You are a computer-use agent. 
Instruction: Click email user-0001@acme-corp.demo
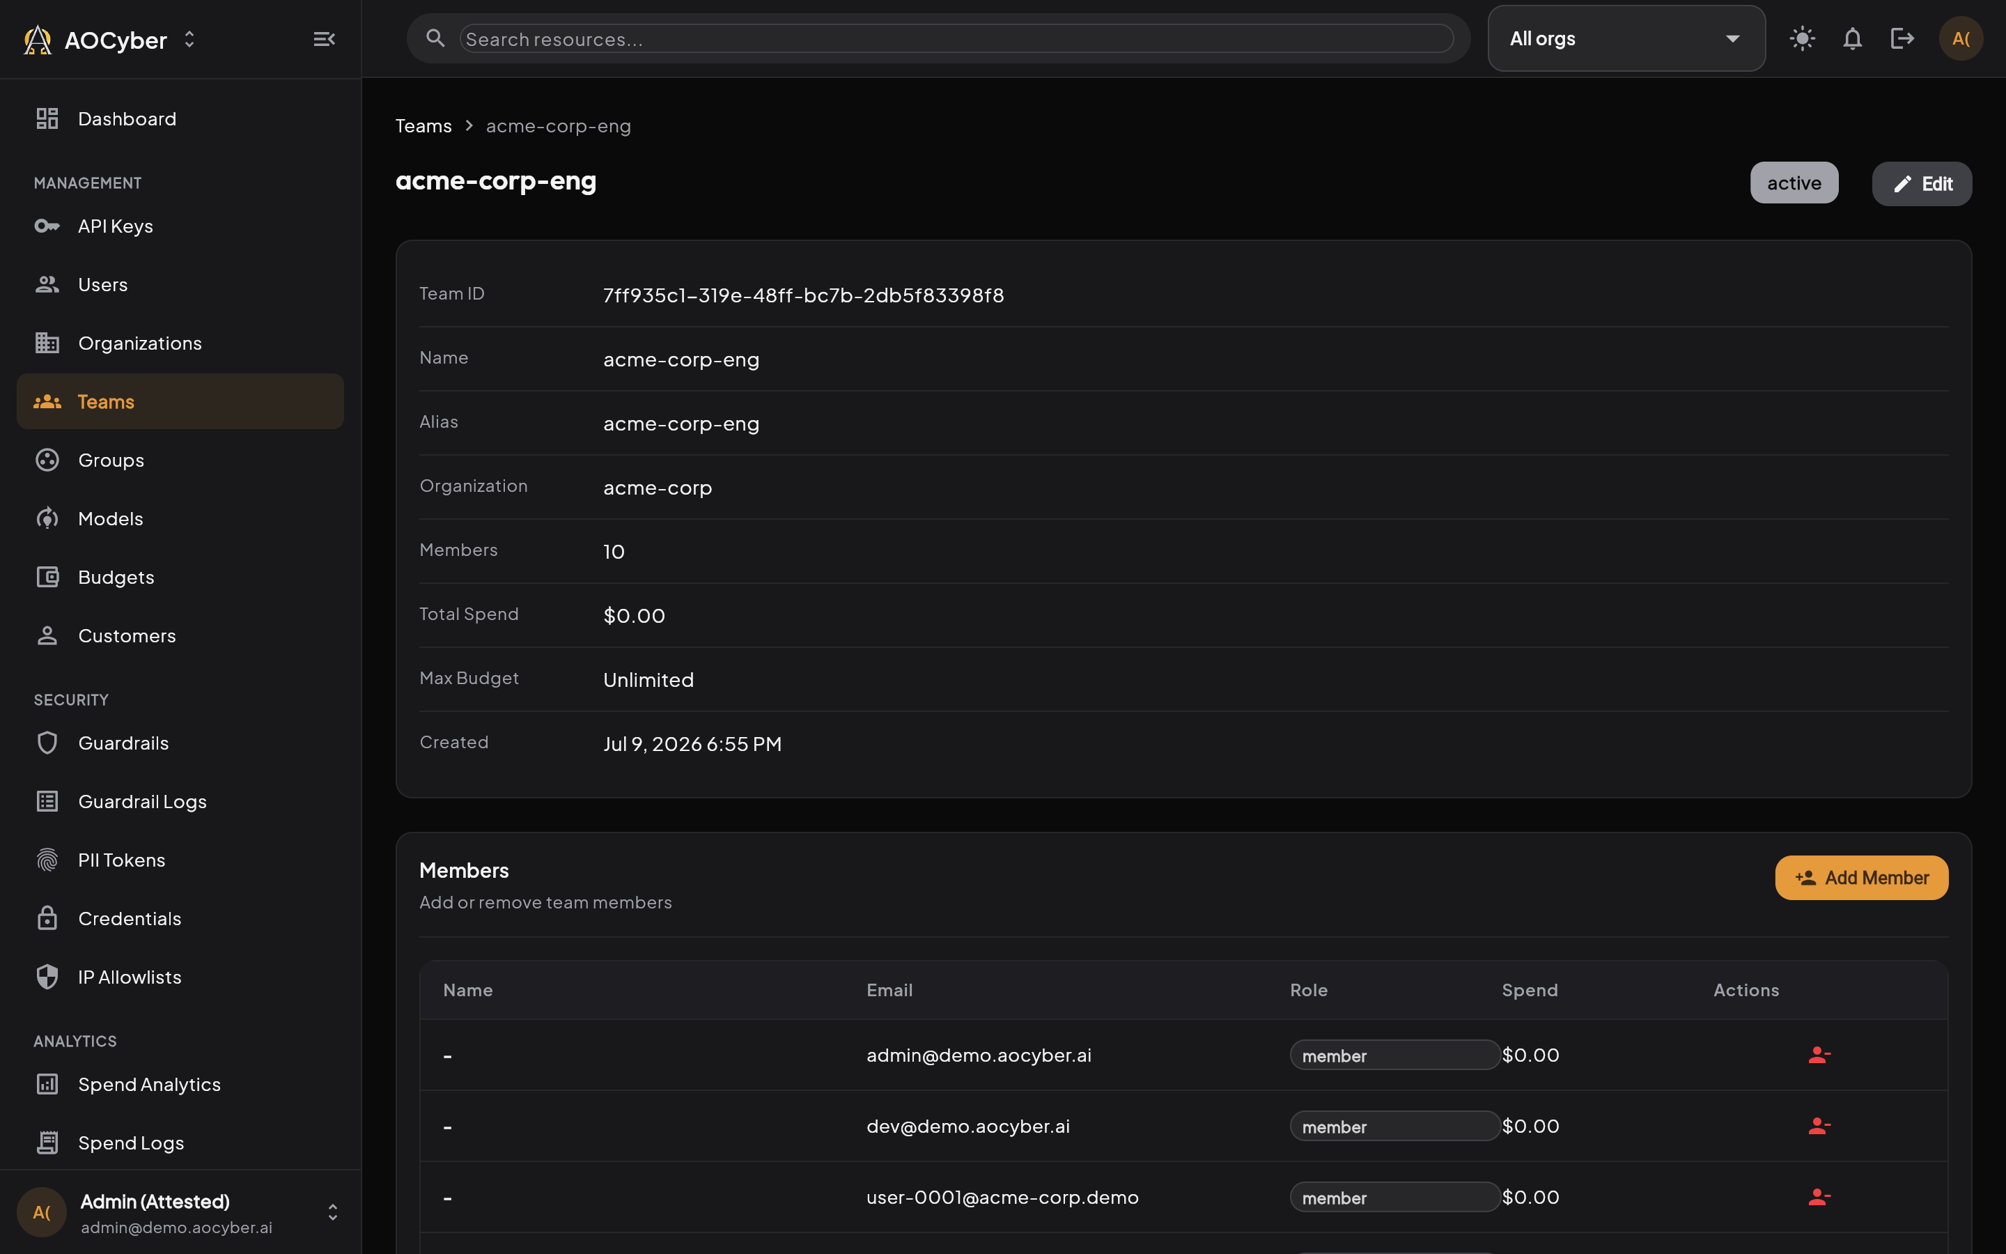click(1002, 1198)
